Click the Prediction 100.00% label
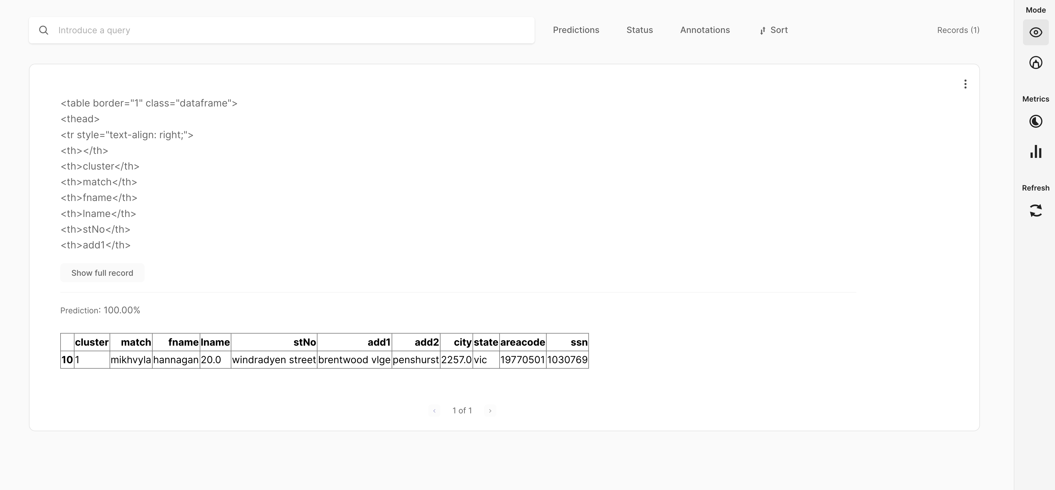This screenshot has width=1055, height=490. 100,310
